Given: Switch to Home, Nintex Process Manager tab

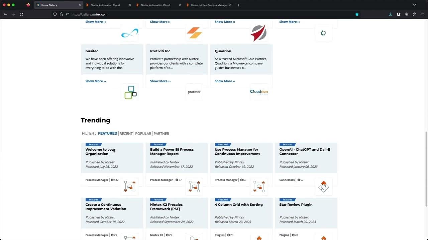Looking at the screenshot, I should (x=209, y=5).
